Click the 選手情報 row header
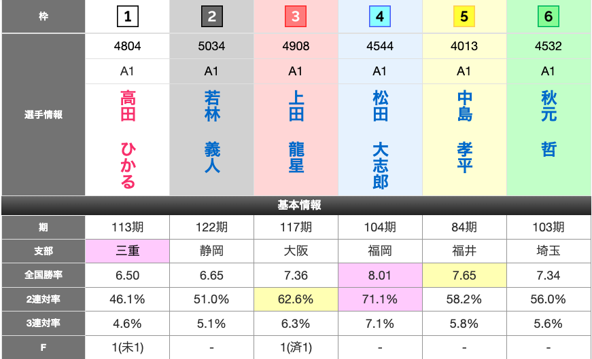592x359 pixels. (43, 115)
